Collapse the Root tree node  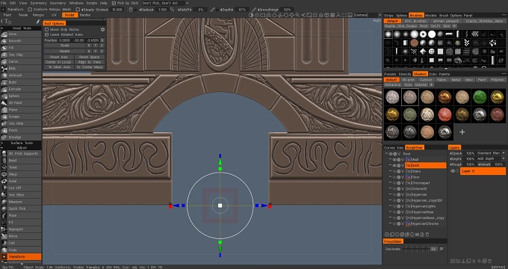[386, 154]
